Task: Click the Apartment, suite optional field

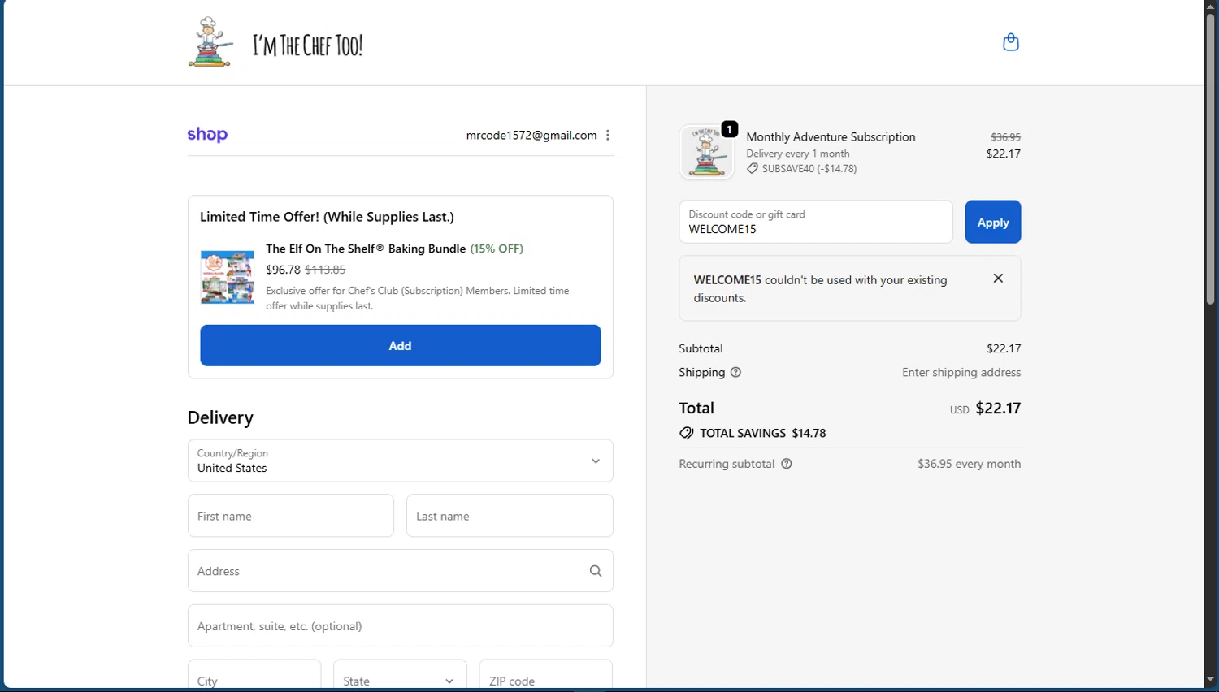Action: 400,626
